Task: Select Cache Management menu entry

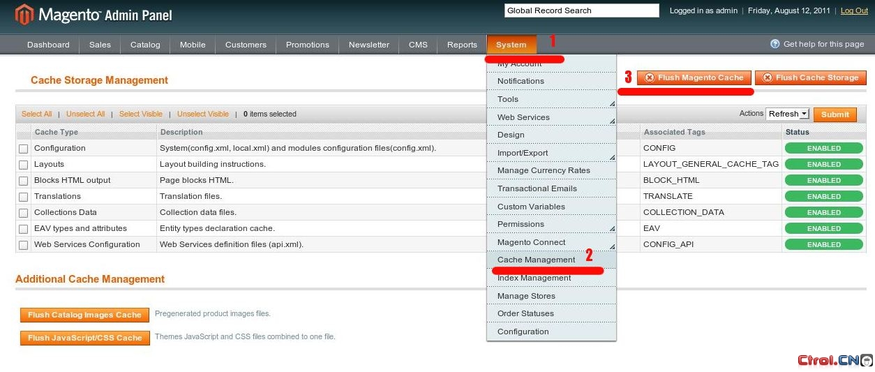Action: 551,260
